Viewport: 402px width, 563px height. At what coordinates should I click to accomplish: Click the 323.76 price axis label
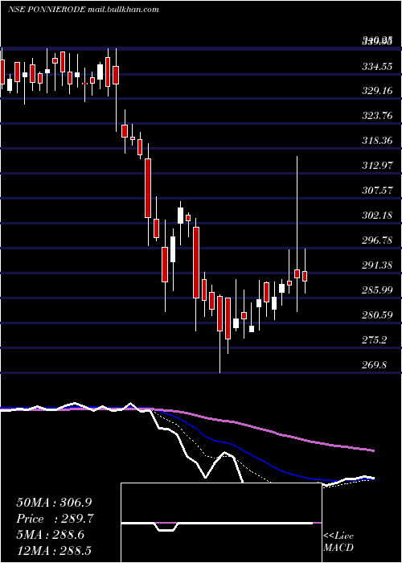376,116
